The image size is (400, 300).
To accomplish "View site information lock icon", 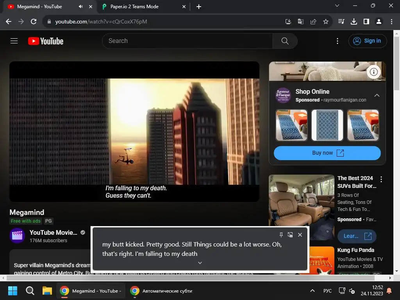I will pos(49,22).
